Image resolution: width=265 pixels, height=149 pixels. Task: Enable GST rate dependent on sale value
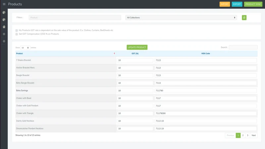17,30
